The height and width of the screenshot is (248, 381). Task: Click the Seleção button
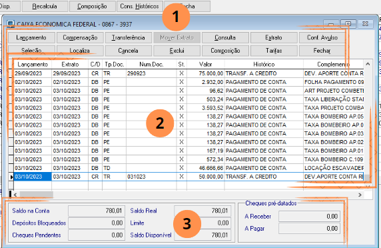click(31, 51)
